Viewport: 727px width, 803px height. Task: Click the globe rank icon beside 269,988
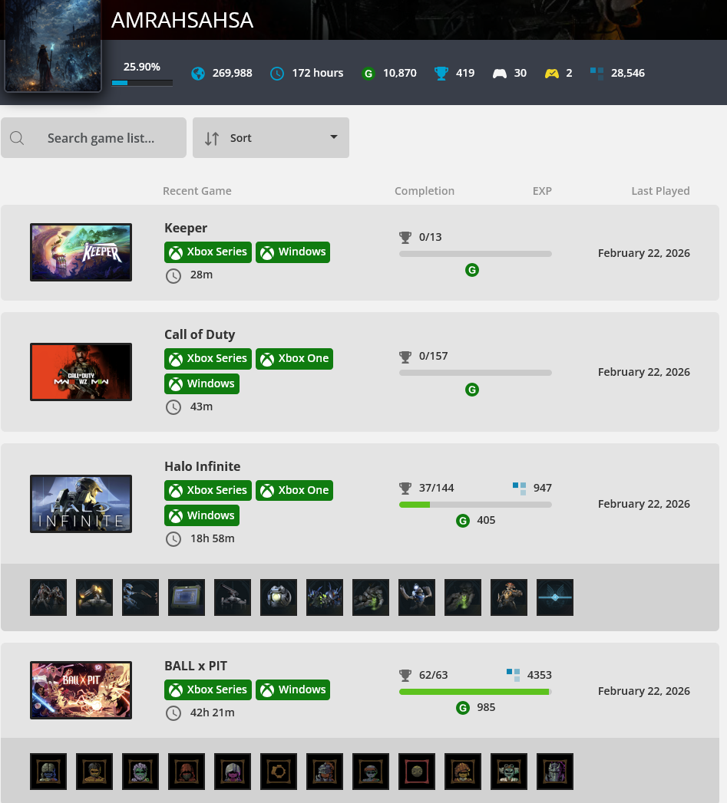click(x=198, y=73)
